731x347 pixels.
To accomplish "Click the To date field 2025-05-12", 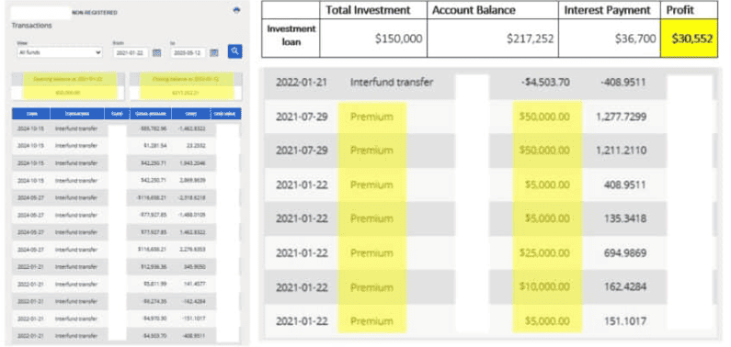I will click(188, 52).
